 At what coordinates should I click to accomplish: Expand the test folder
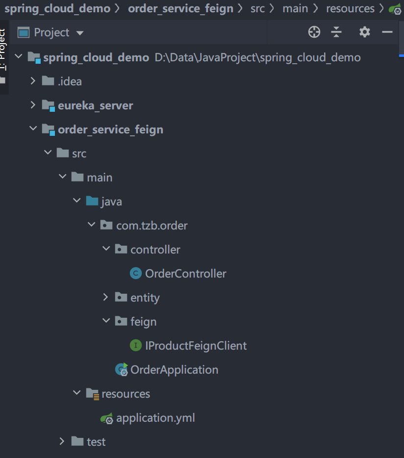coord(62,442)
